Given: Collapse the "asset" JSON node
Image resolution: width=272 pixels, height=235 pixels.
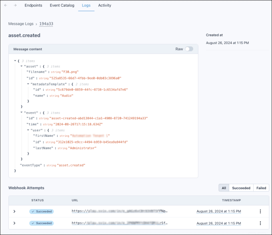Looking at the screenshot, I should [21, 66].
